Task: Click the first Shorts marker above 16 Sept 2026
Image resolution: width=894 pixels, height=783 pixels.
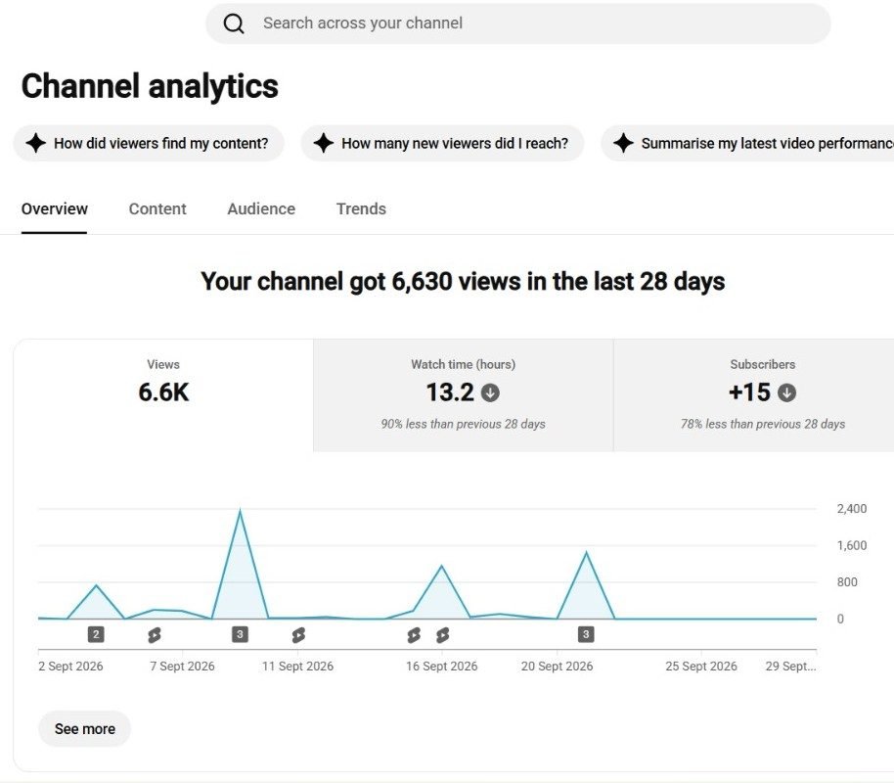Action: click(x=414, y=634)
